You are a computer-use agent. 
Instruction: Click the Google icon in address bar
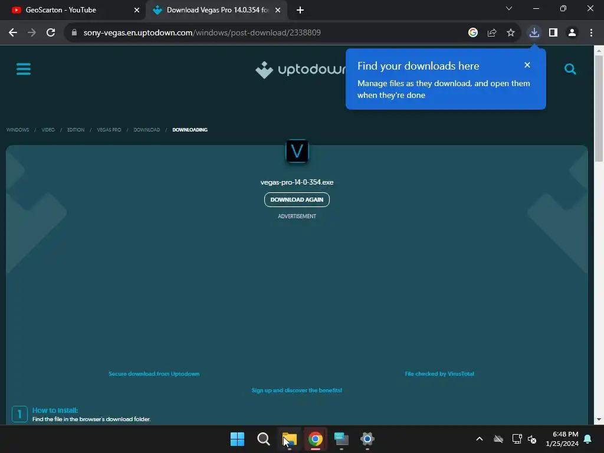[x=472, y=32]
